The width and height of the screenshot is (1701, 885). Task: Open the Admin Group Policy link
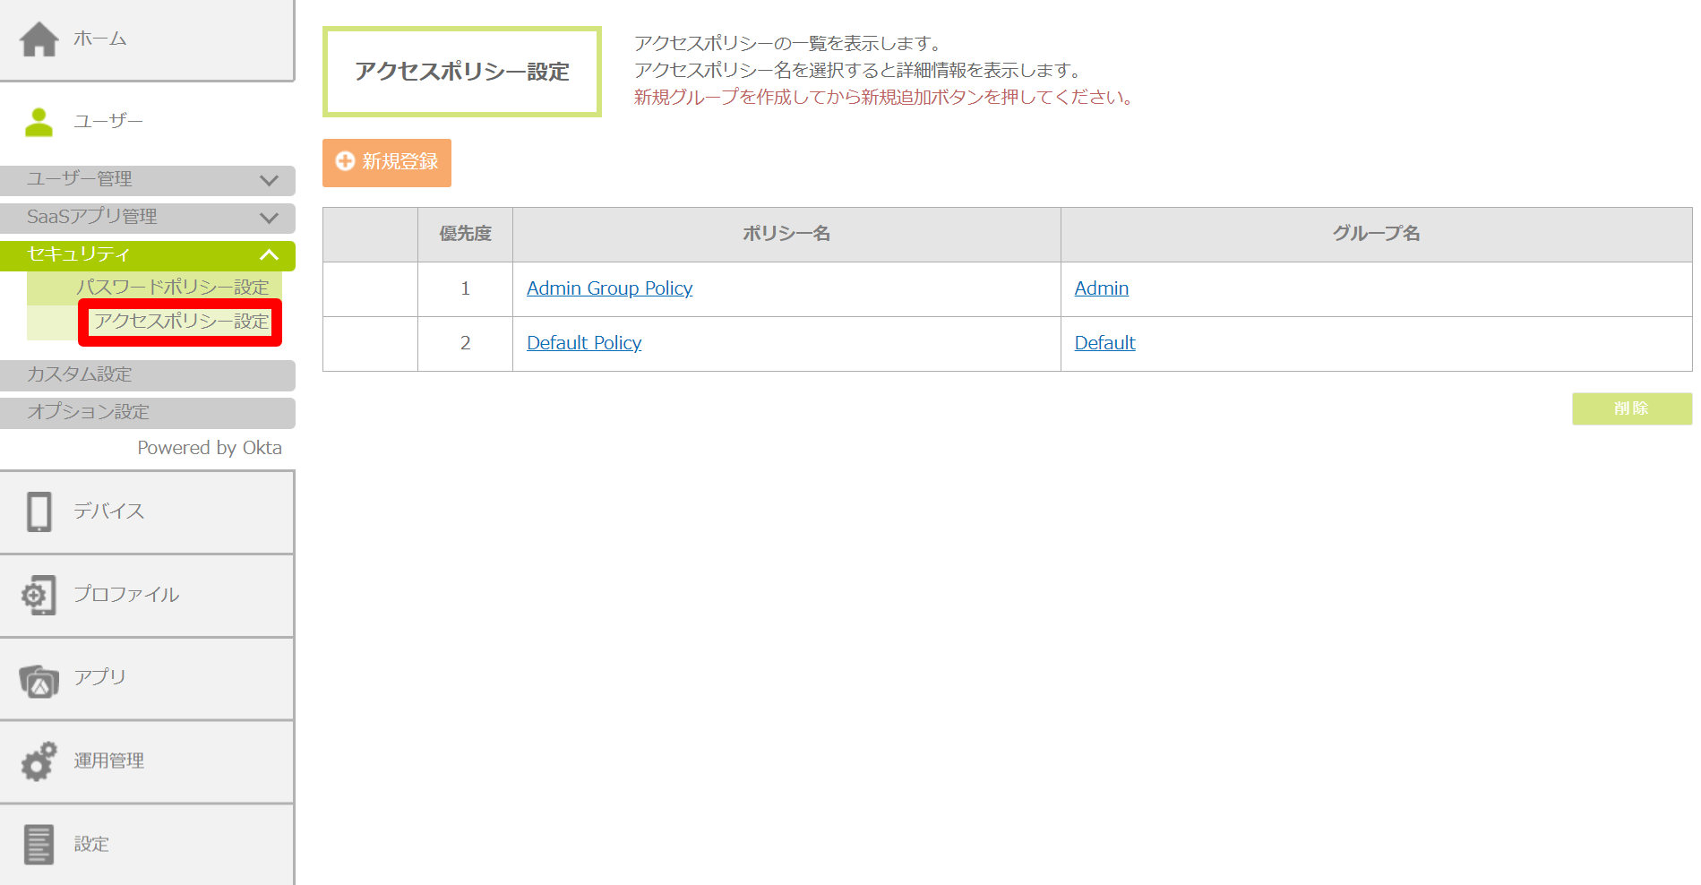tap(609, 288)
